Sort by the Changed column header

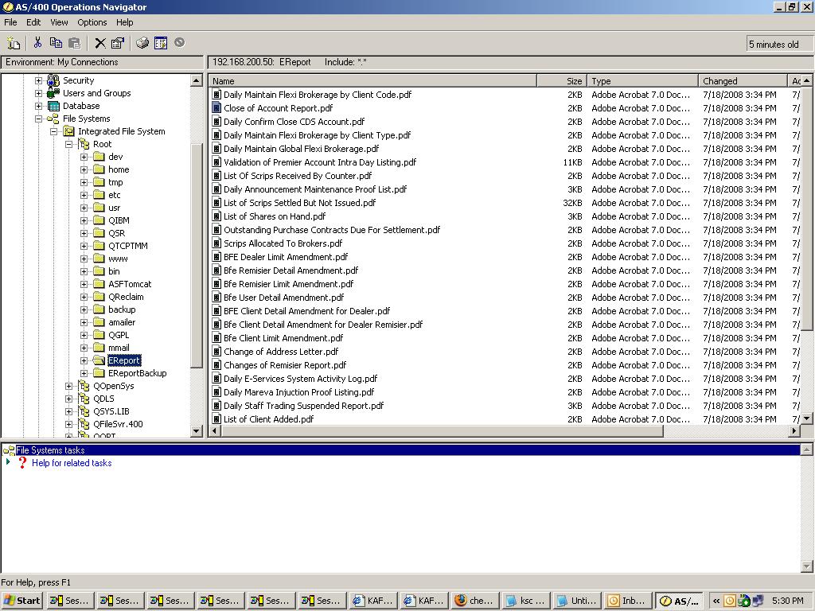(x=743, y=81)
